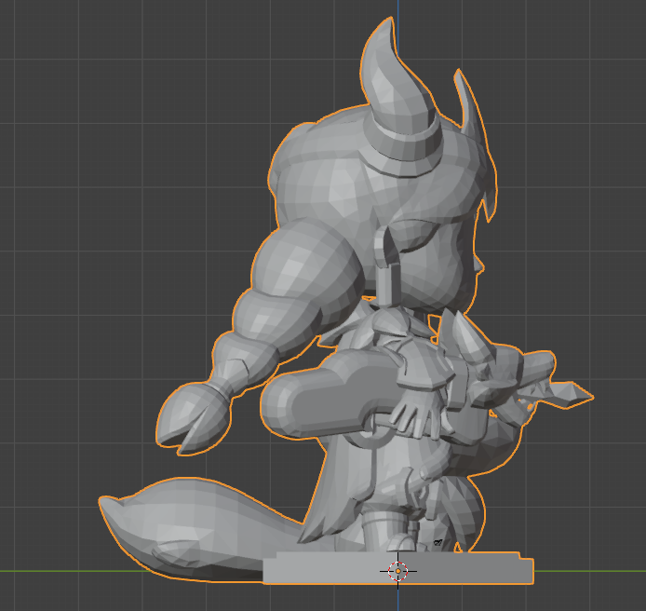Click the pincer claw at the arm's end
The height and width of the screenshot is (611, 646).
click(x=189, y=417)
